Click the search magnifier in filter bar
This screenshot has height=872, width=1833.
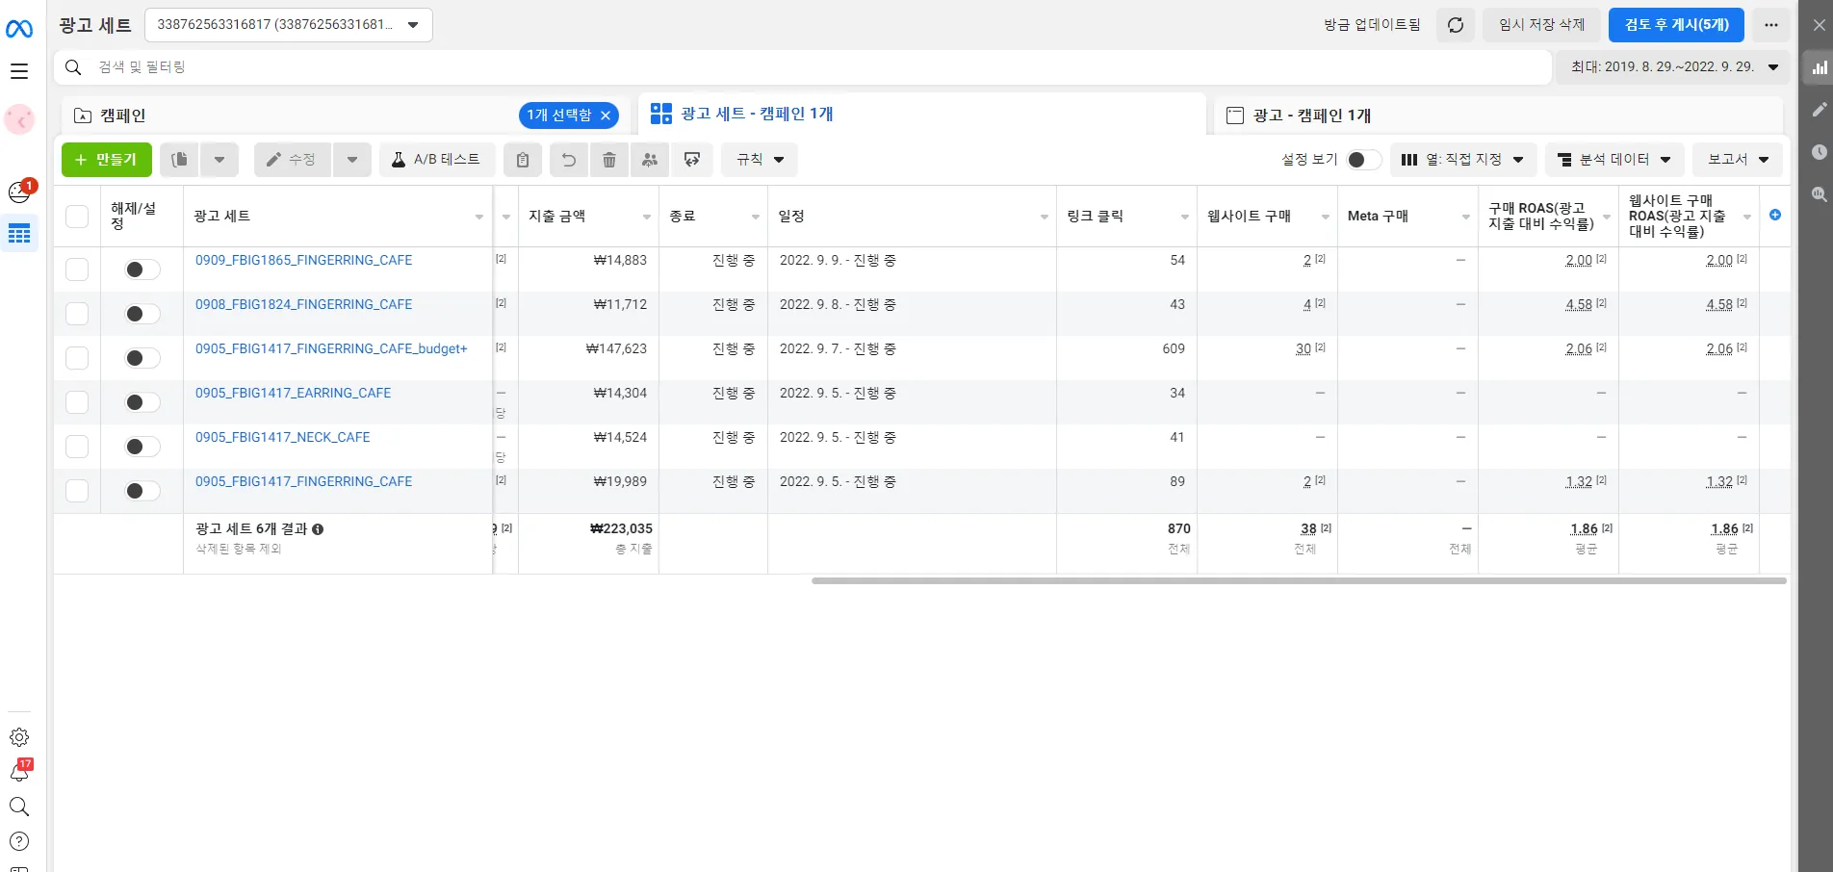tap(73, 67)
